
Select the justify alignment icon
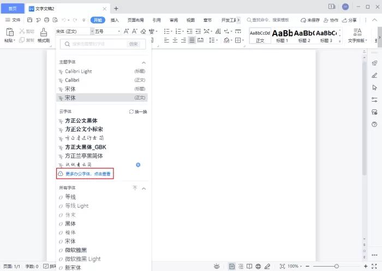click(192, 40)
